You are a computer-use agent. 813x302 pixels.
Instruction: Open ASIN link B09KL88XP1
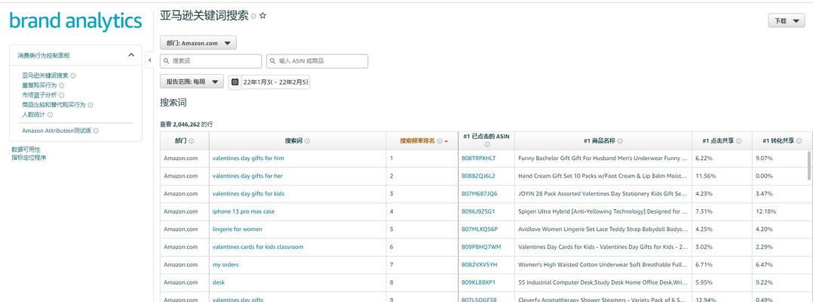[479, 282]
